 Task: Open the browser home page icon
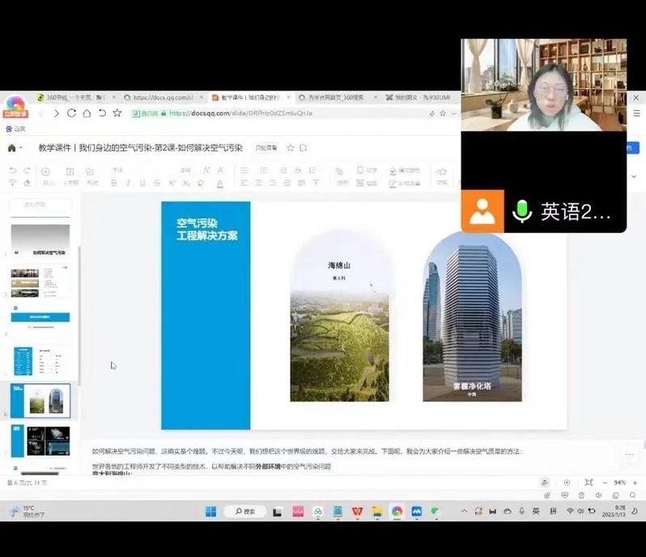[x=87, y=113]
